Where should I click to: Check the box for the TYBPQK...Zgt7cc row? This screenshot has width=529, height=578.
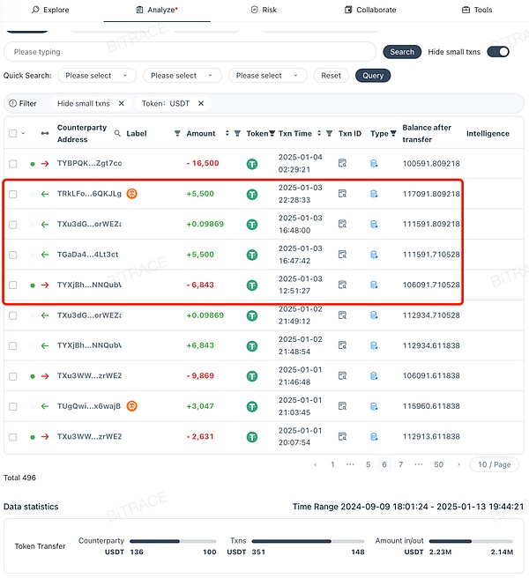click(13, 164)
